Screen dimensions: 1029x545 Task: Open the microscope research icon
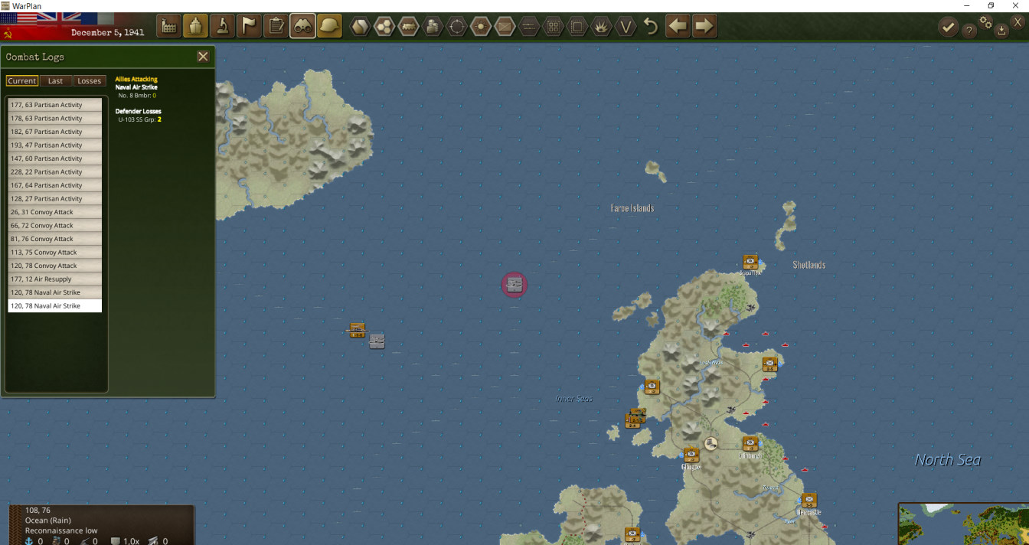[x=222, y=26]
